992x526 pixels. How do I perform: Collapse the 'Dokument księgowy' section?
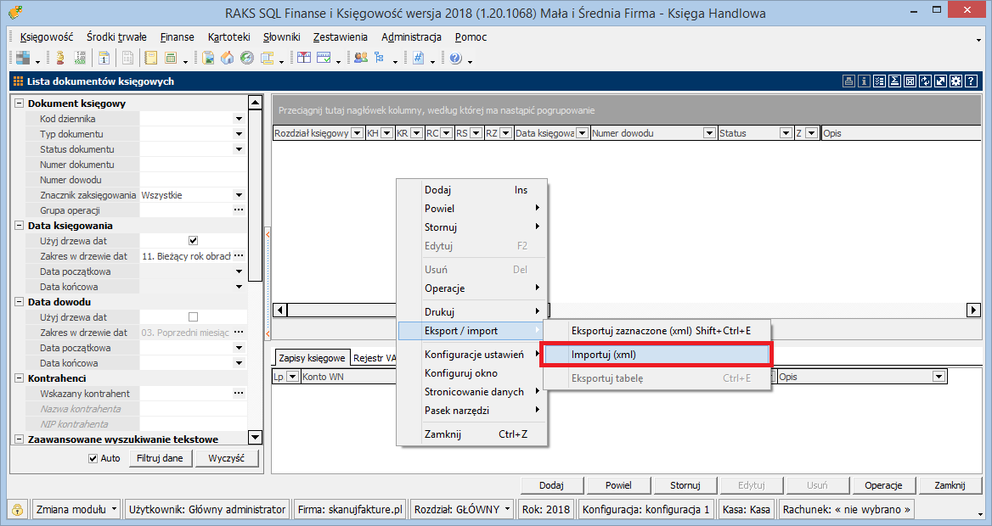(x=20, y=104)
